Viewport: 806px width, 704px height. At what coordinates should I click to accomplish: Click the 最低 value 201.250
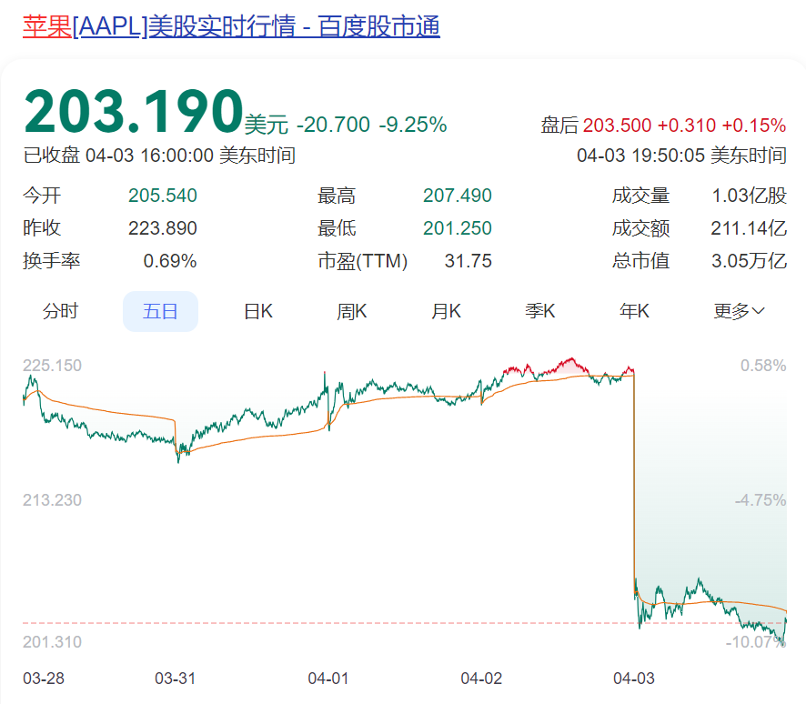pos(458,228)
